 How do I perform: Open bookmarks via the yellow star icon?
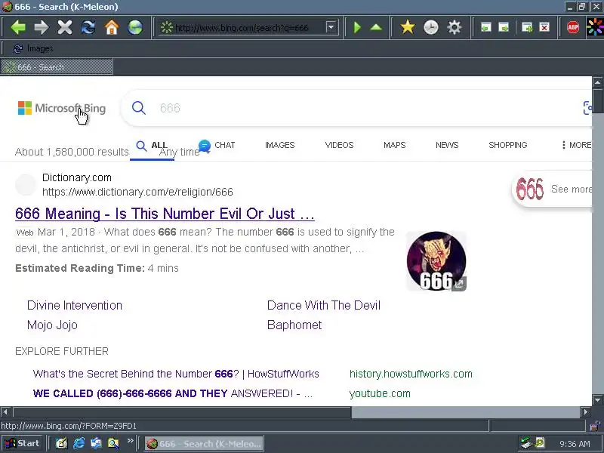click(408, 27)
